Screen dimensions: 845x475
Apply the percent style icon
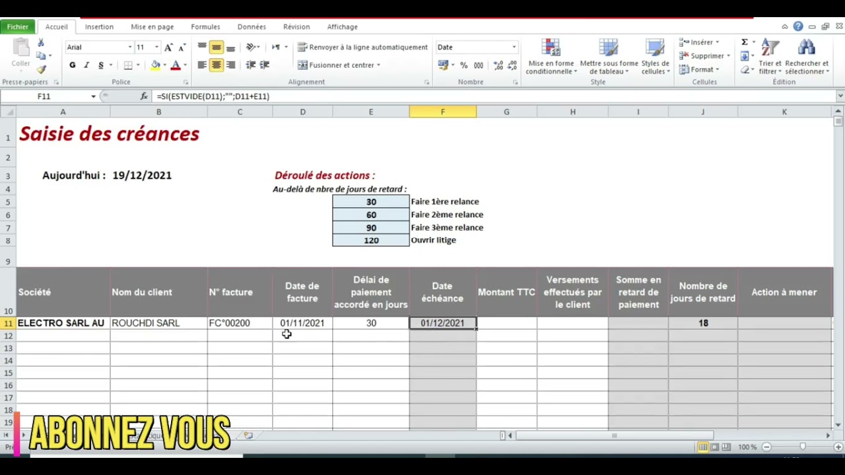coord(463,65)
